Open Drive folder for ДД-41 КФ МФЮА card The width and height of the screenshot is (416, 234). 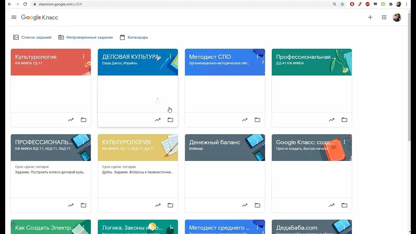(x=344, y=120)
